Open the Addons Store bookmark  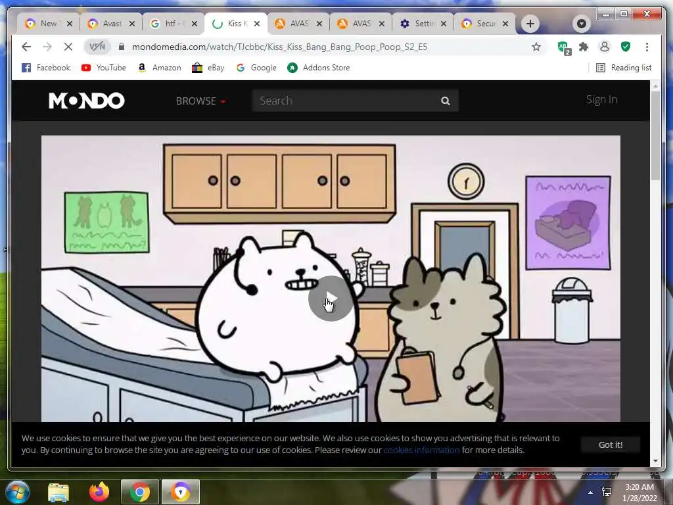[x=319, y=68]
